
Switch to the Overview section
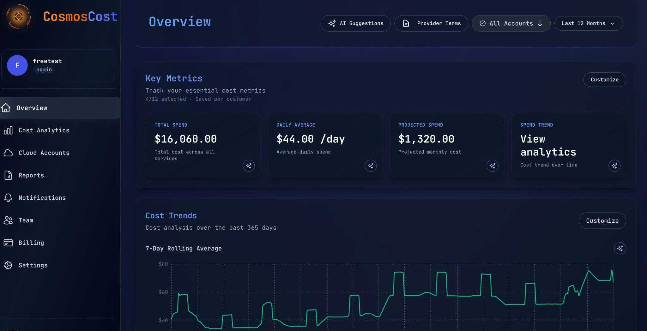coord(32,108)
